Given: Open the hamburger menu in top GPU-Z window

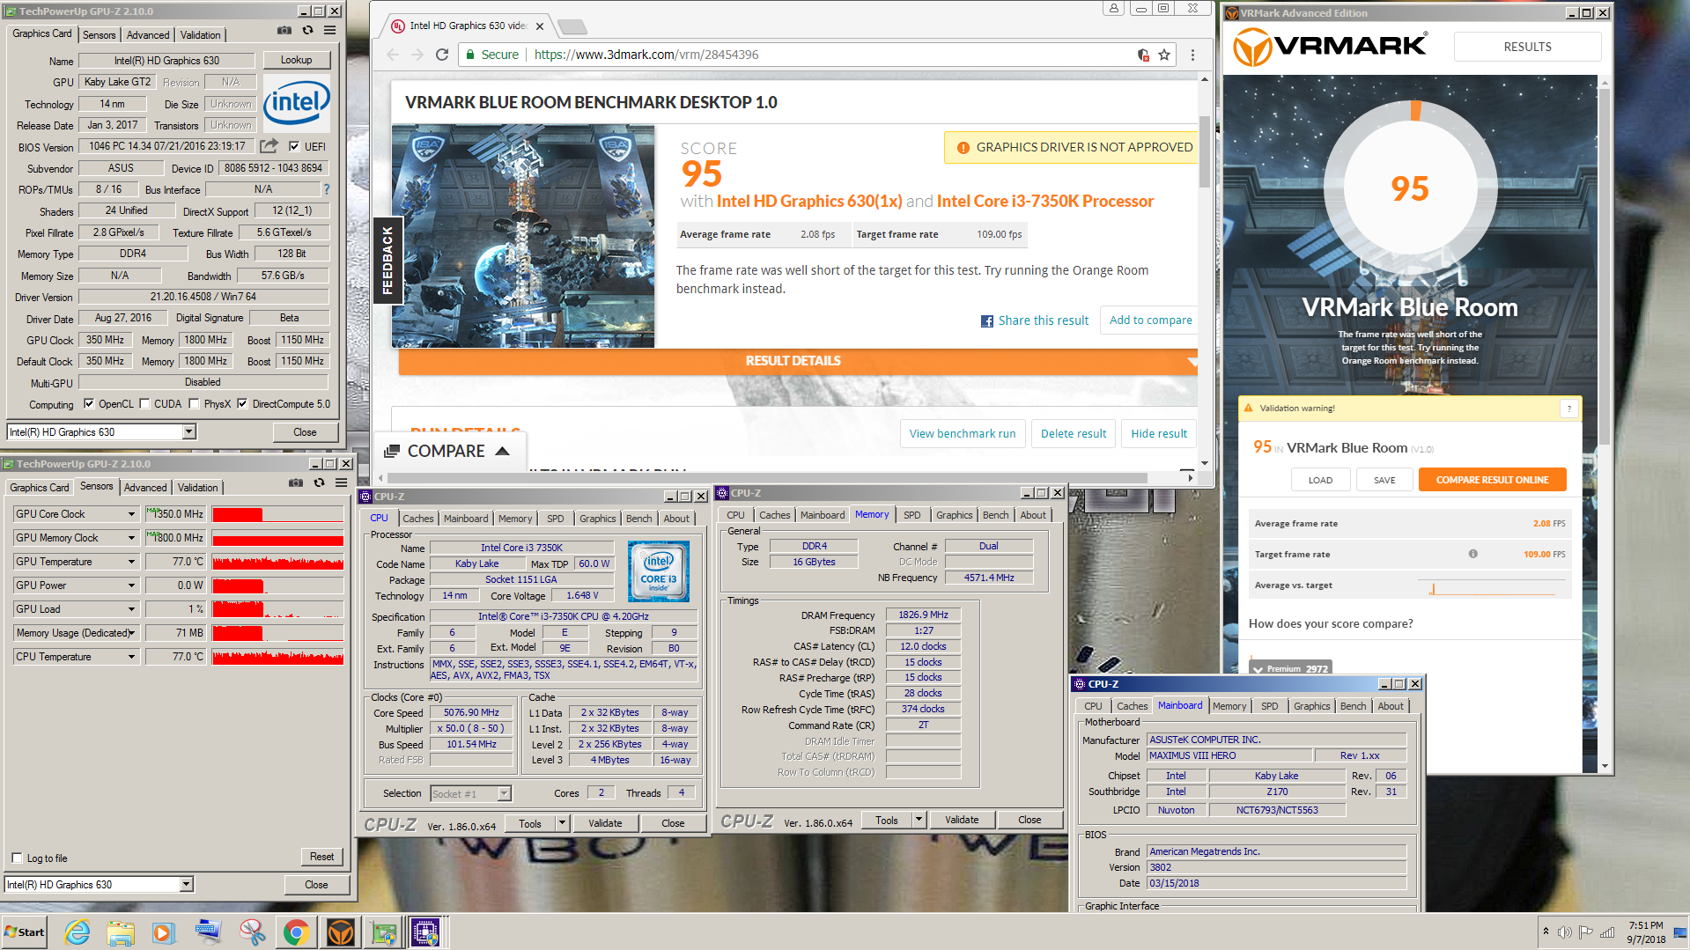Looking at the screenshot, I should [x=329, y=30].
